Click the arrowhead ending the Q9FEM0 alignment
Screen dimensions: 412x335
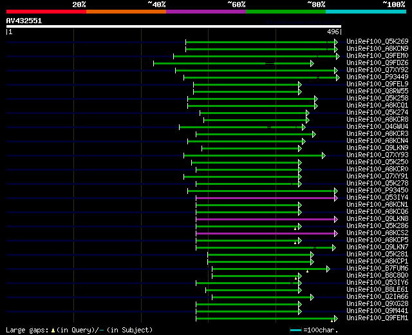tap(338, 56)
